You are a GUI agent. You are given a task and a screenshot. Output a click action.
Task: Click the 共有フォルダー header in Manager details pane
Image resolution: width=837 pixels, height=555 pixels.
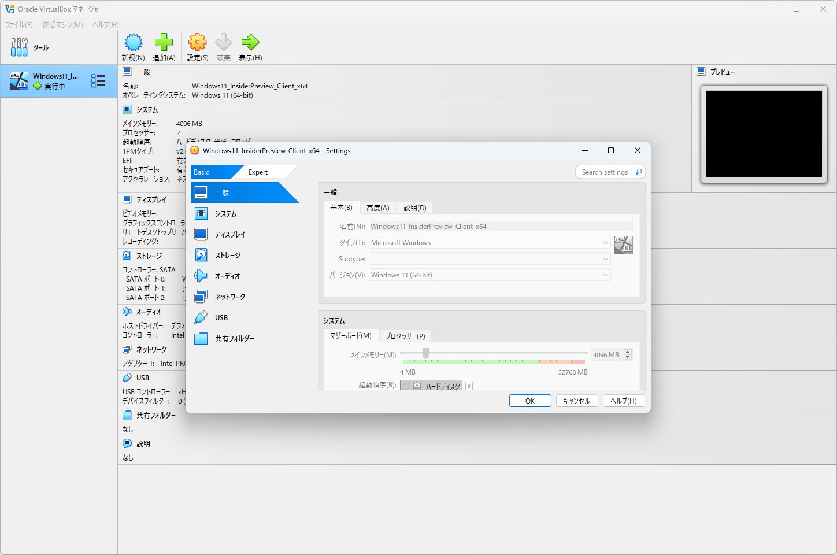(156, 415)
